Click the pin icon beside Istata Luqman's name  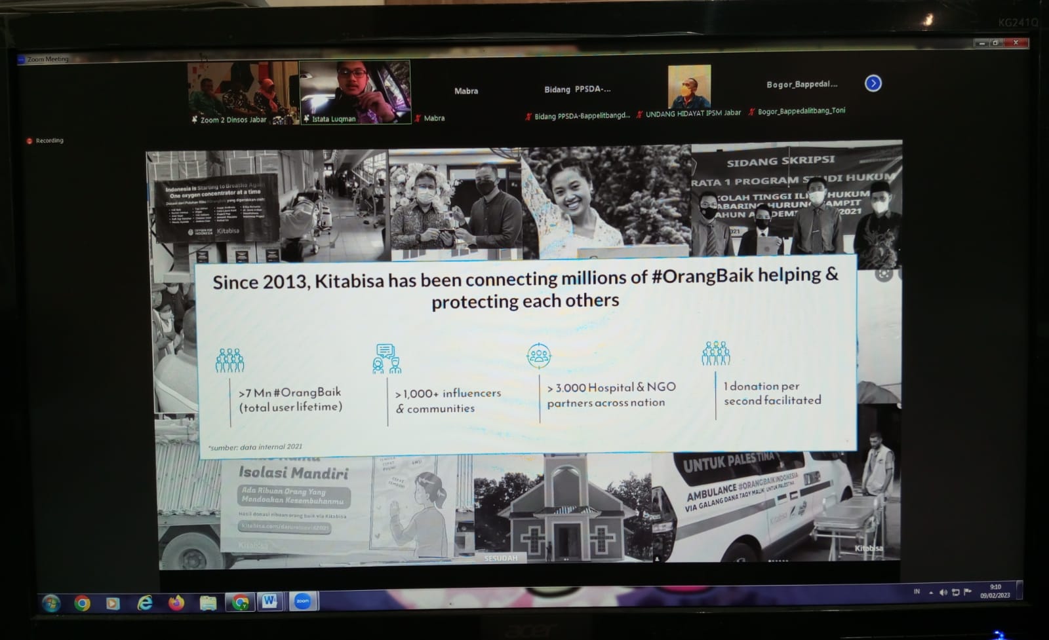click(306, 119)
